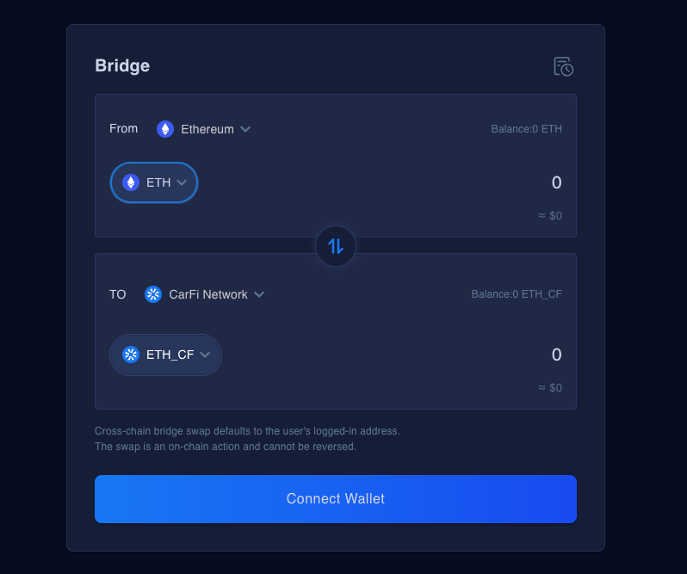Click the swap direction arrows button
687x574 pixels.
click(336, 246)
